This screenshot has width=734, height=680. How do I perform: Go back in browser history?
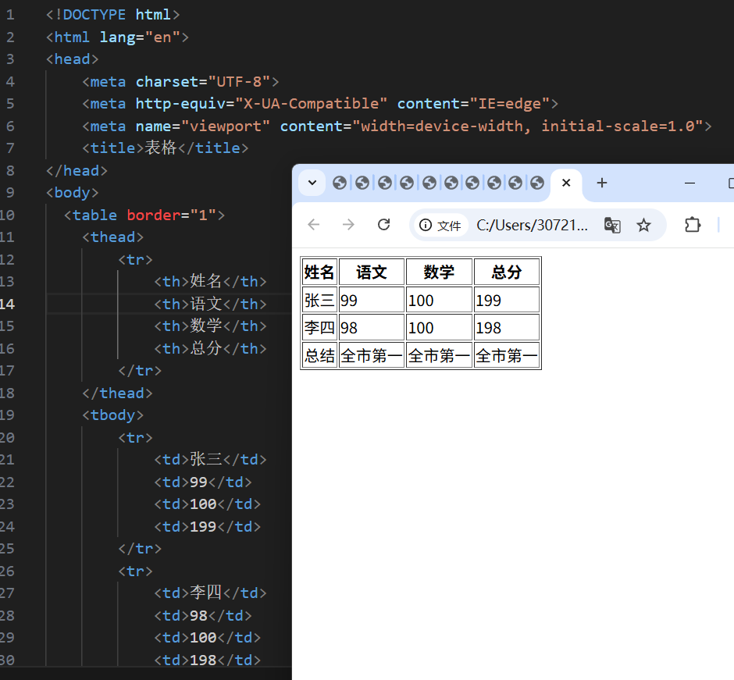click(314, 225)
